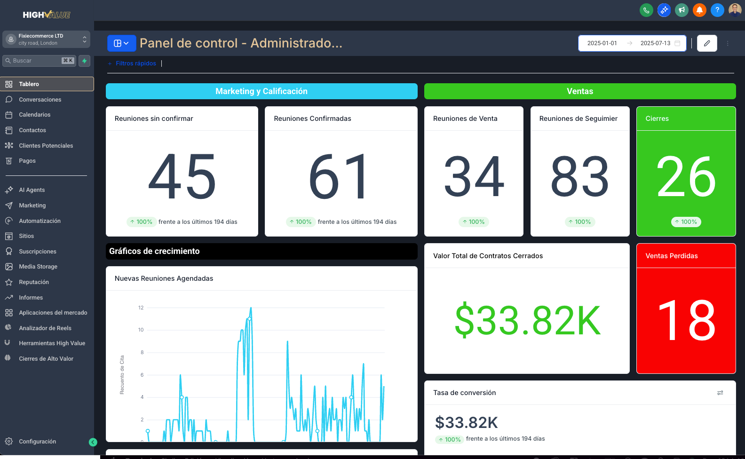This screenshot has height=459, width=745.
Task: Open the Tasa de conversión settings icon
Action: (720, 393)
